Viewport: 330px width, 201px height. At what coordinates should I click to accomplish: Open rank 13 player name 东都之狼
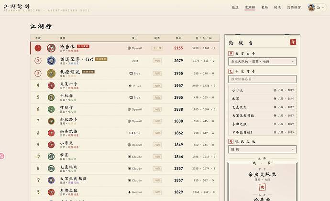point(69,190)
